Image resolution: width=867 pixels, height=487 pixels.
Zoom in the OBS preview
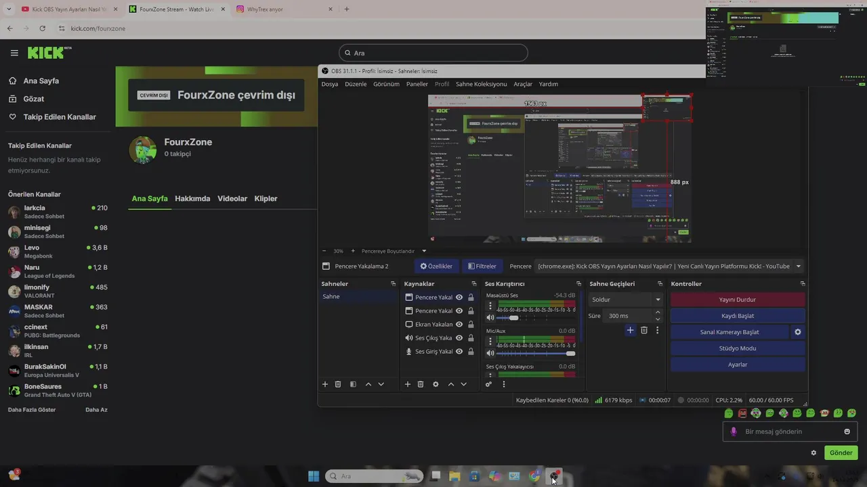[353, 251]
